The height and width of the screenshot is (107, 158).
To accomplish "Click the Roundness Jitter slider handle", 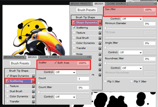I will point(105,63).
